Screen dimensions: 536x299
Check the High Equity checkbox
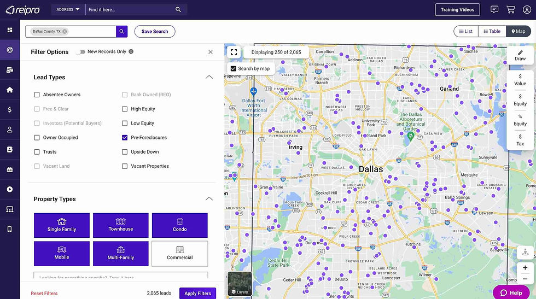click(x=125, y=109)
